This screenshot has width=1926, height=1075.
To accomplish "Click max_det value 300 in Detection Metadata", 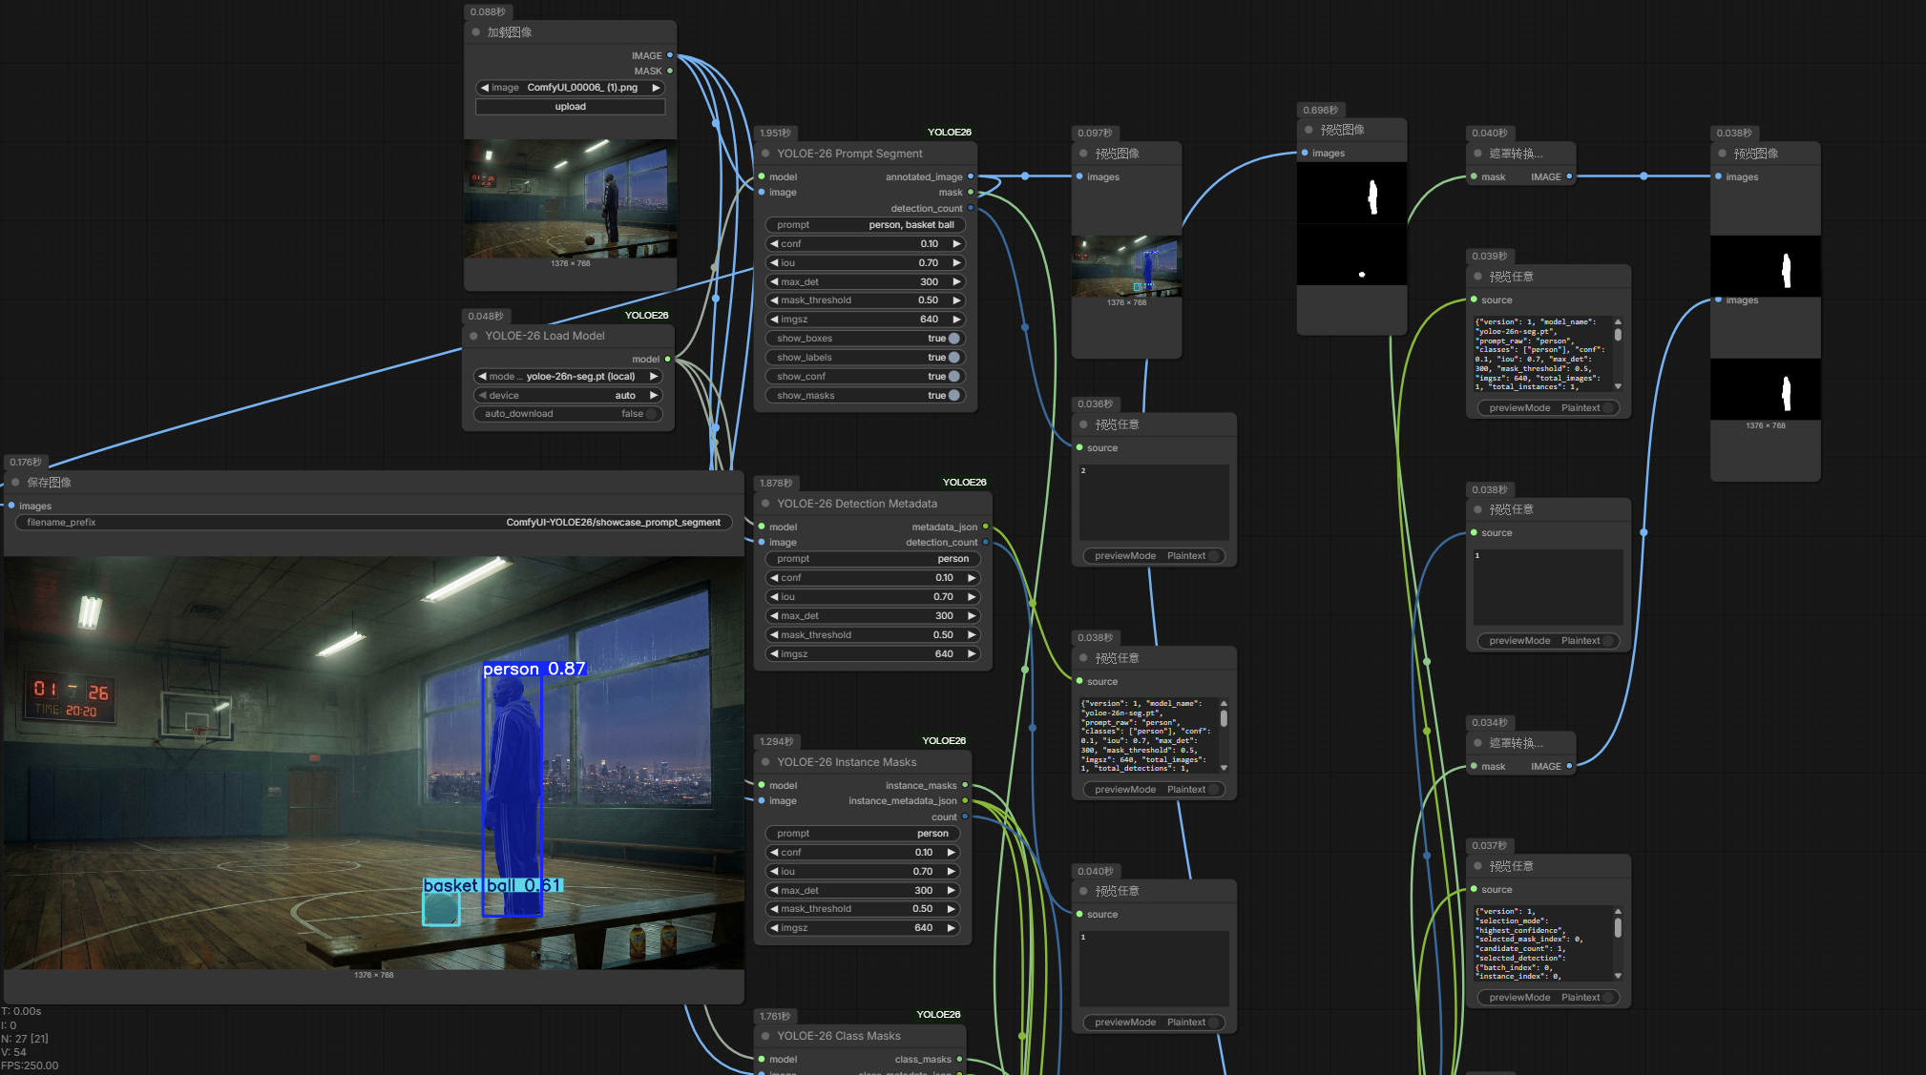I will tap(944, 616).
